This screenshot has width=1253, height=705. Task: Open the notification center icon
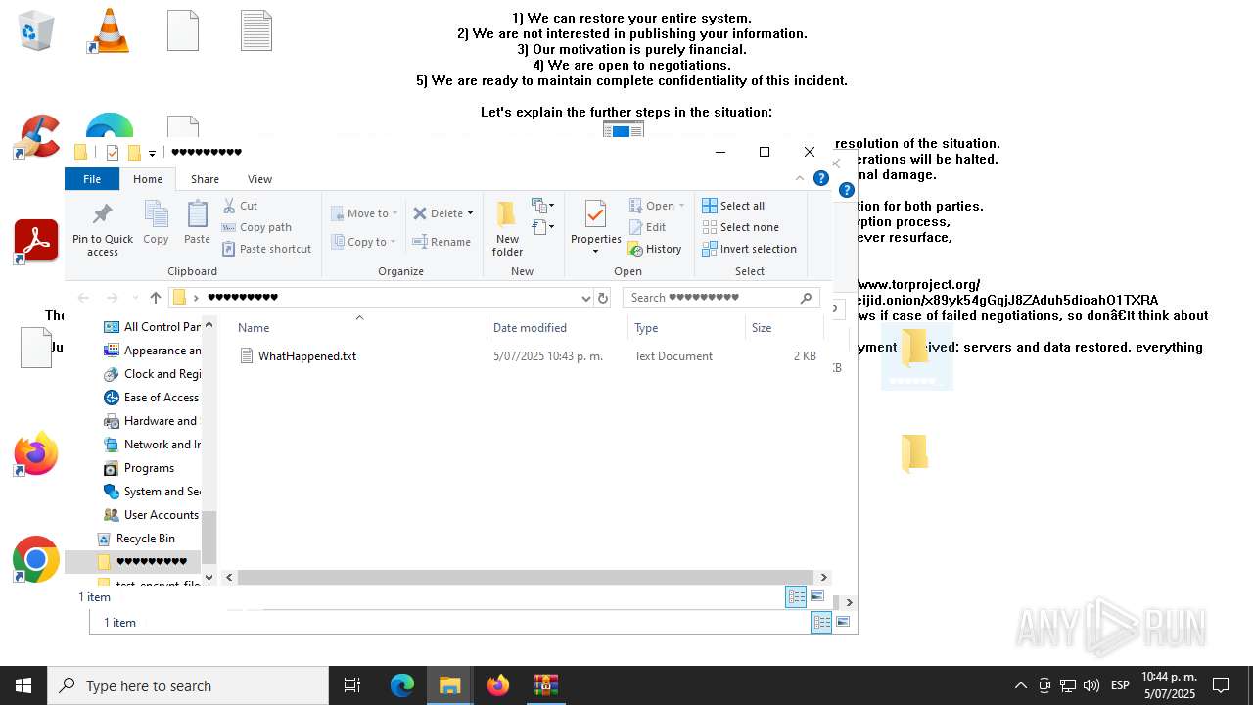click(x=1221, y=685)
